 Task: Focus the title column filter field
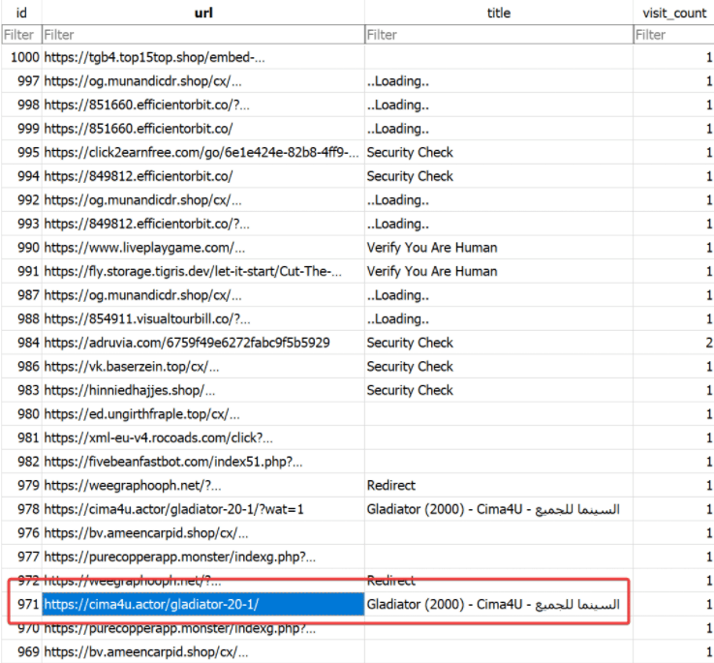pyautogui.click(x=499, y=35)
